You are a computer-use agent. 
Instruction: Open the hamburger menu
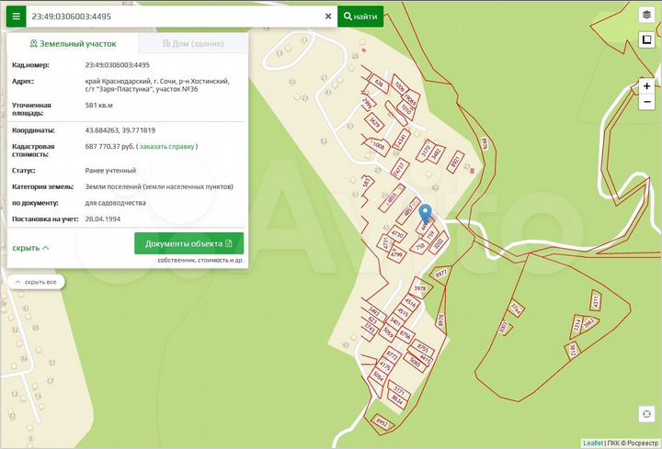point(16,17)
